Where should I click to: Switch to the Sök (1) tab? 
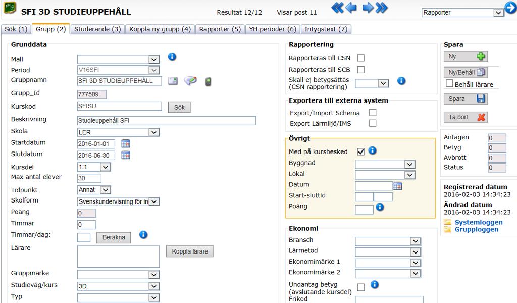(x=16, y=29)
